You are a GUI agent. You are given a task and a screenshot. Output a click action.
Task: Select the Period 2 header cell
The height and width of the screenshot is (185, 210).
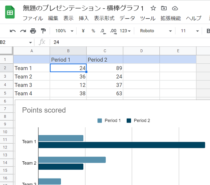(x=105, y=60)
